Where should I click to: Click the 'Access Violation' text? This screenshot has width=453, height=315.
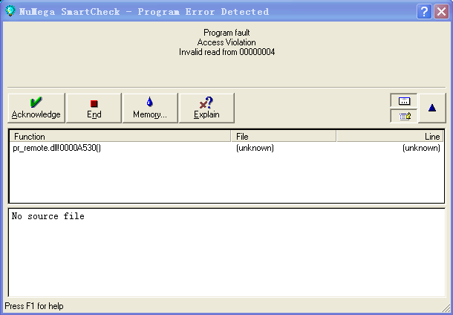tap(226, 42)
